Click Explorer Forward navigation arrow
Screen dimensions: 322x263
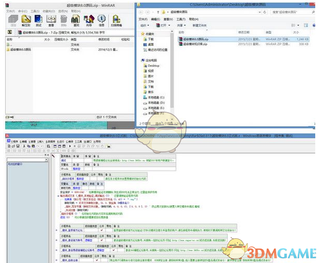(147, 12)
